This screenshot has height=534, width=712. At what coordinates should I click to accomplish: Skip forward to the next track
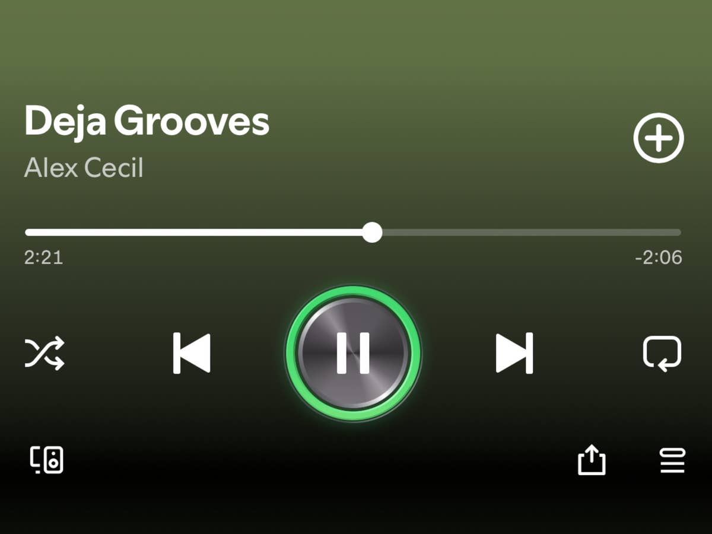pyautogui.click(x=514, y=353)
